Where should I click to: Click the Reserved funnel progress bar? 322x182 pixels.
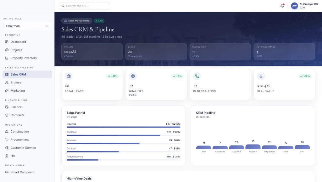point(123,144)
